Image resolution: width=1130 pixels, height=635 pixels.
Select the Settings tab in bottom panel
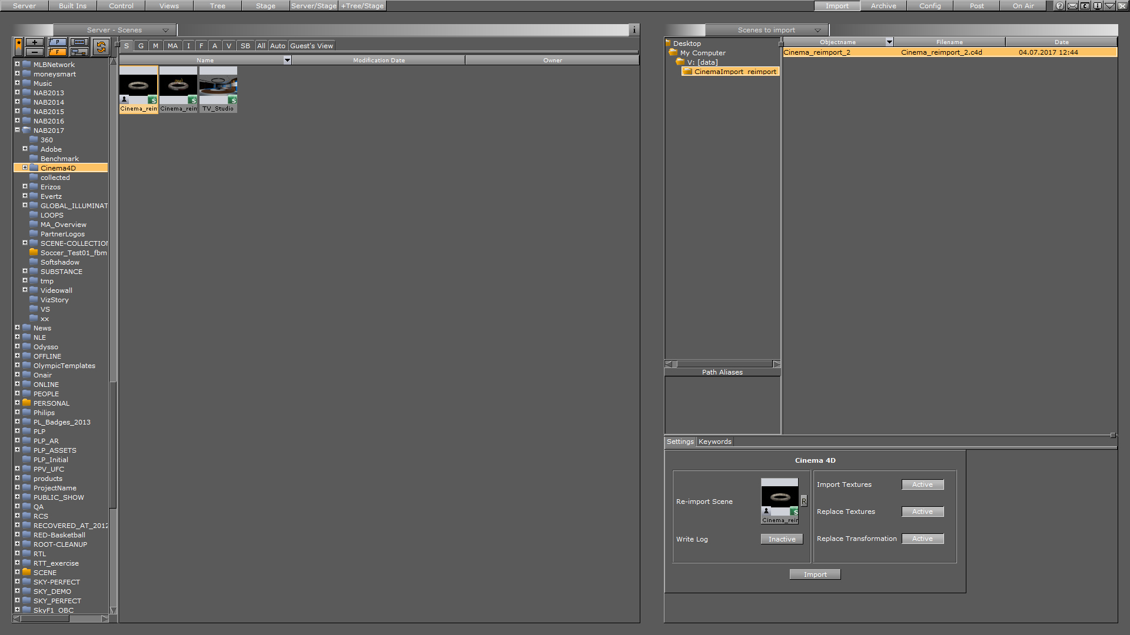coord(680,441)
